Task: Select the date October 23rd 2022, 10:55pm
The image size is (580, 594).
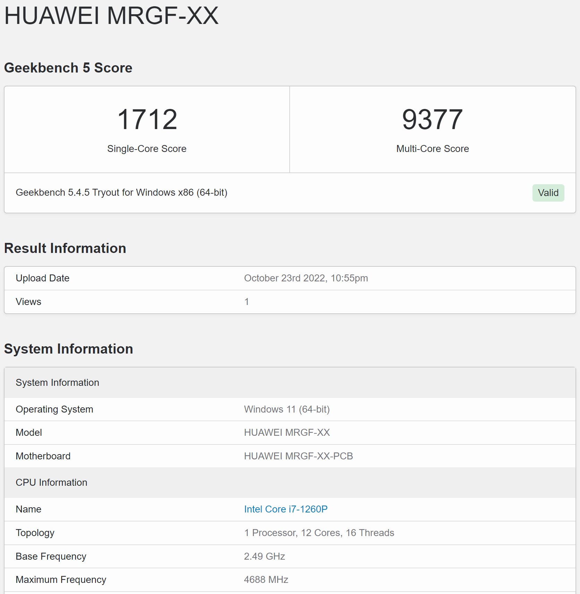Action: pos(306,278)
